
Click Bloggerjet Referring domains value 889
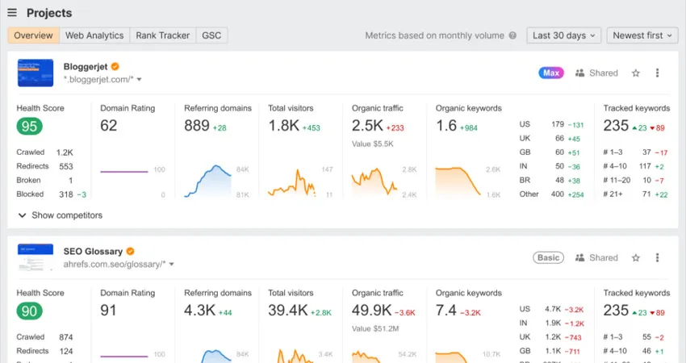click(x=197, y=126)
